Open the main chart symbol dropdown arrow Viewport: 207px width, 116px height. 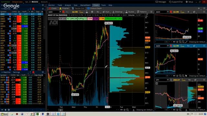click(60, 12)
